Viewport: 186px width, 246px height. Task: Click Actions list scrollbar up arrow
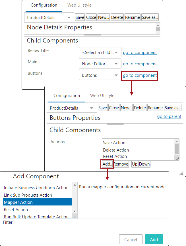pos(177,141)
